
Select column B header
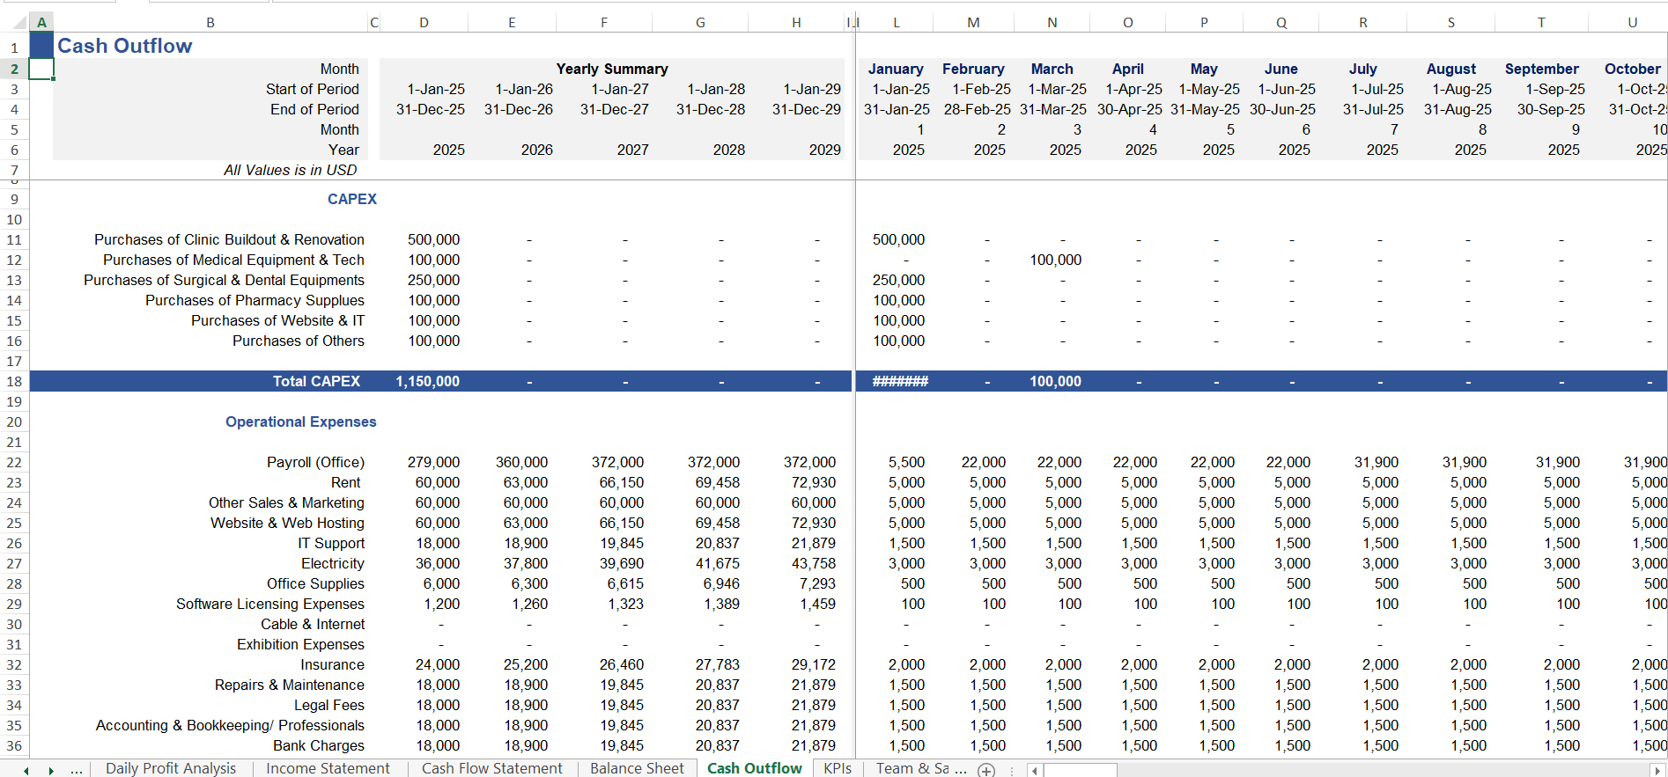210,22
